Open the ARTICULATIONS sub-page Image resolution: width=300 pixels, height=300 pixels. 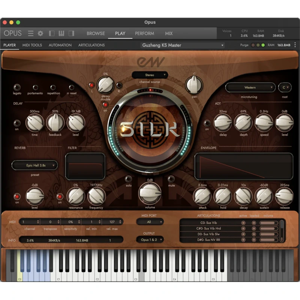click(91, 45)
